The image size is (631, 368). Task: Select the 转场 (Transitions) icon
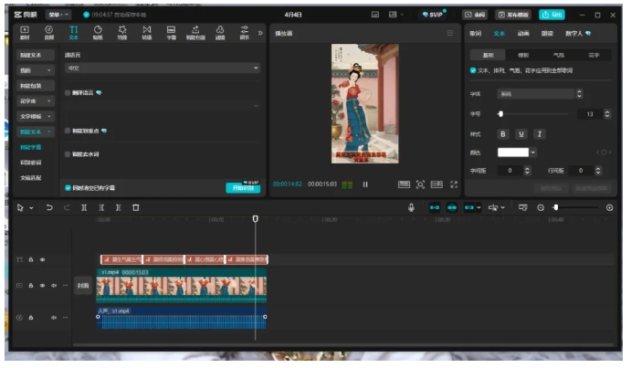tap(147, 33)
